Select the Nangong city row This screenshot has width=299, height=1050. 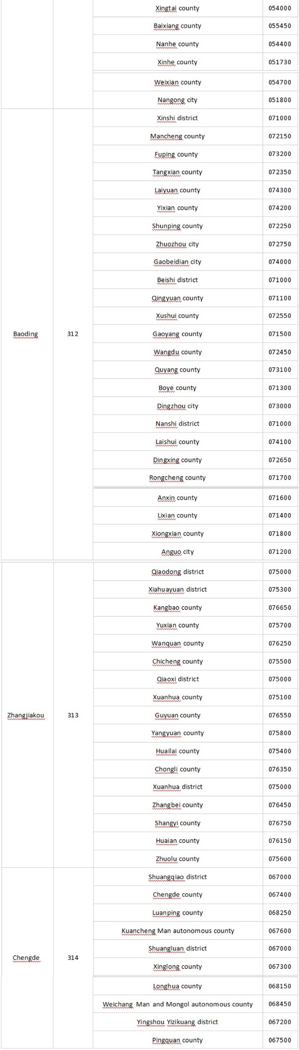pyautogui.click(x=177, y=100)
